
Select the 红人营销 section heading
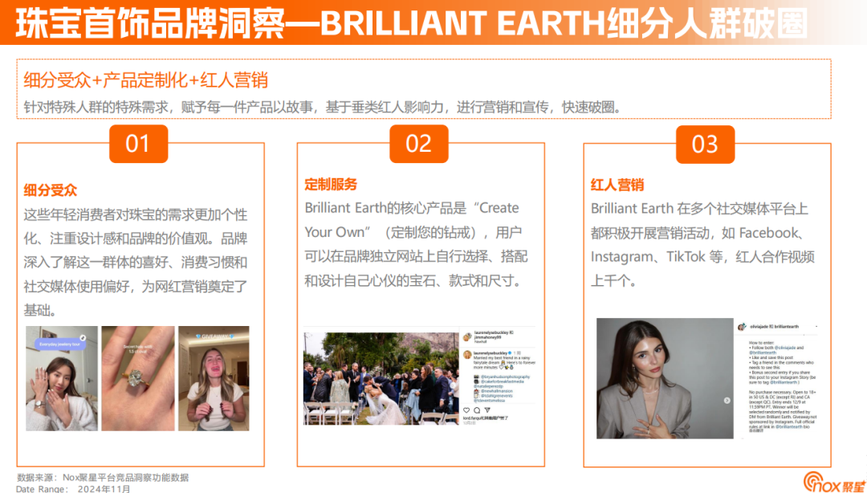tap(617, 185)
